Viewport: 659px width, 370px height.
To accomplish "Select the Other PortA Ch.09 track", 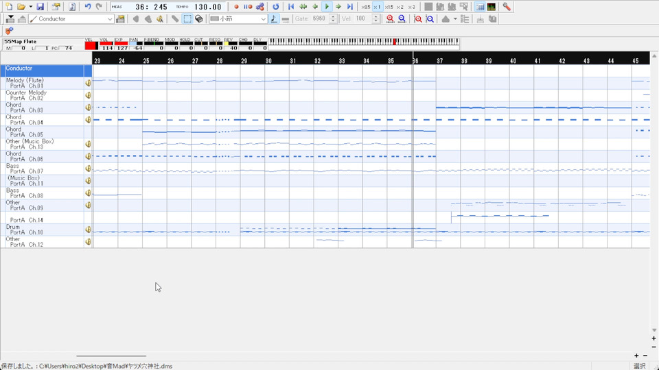I will coord(42,205).
